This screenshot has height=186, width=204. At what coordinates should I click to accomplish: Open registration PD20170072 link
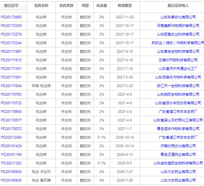point(11,129)
